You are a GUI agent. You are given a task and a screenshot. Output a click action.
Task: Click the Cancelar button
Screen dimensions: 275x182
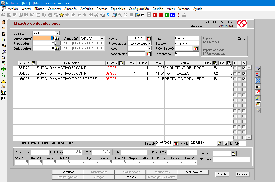tap(243, 174)
